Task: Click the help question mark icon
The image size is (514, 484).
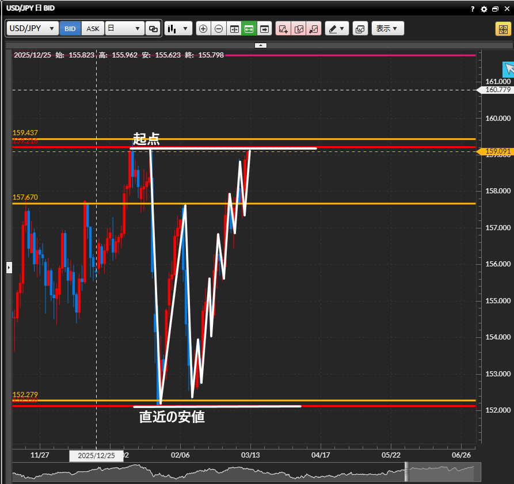Action: pyautogui.click(x=473, y=9)
